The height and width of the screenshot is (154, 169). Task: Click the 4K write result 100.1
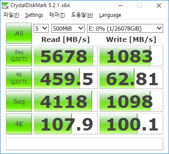click(x=131, y=124)
